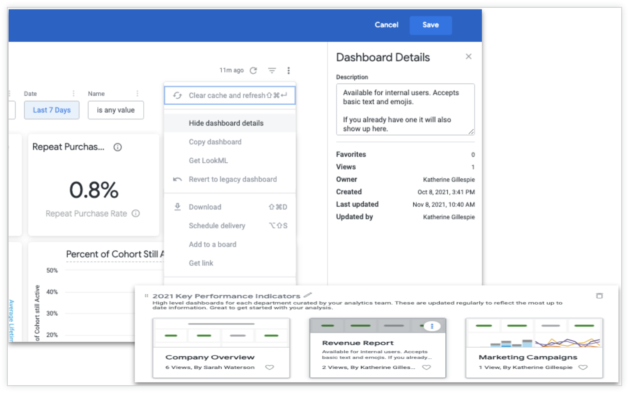
Task: Edit the 2021 Key Performance Indicators title
Action: point(308,295)
